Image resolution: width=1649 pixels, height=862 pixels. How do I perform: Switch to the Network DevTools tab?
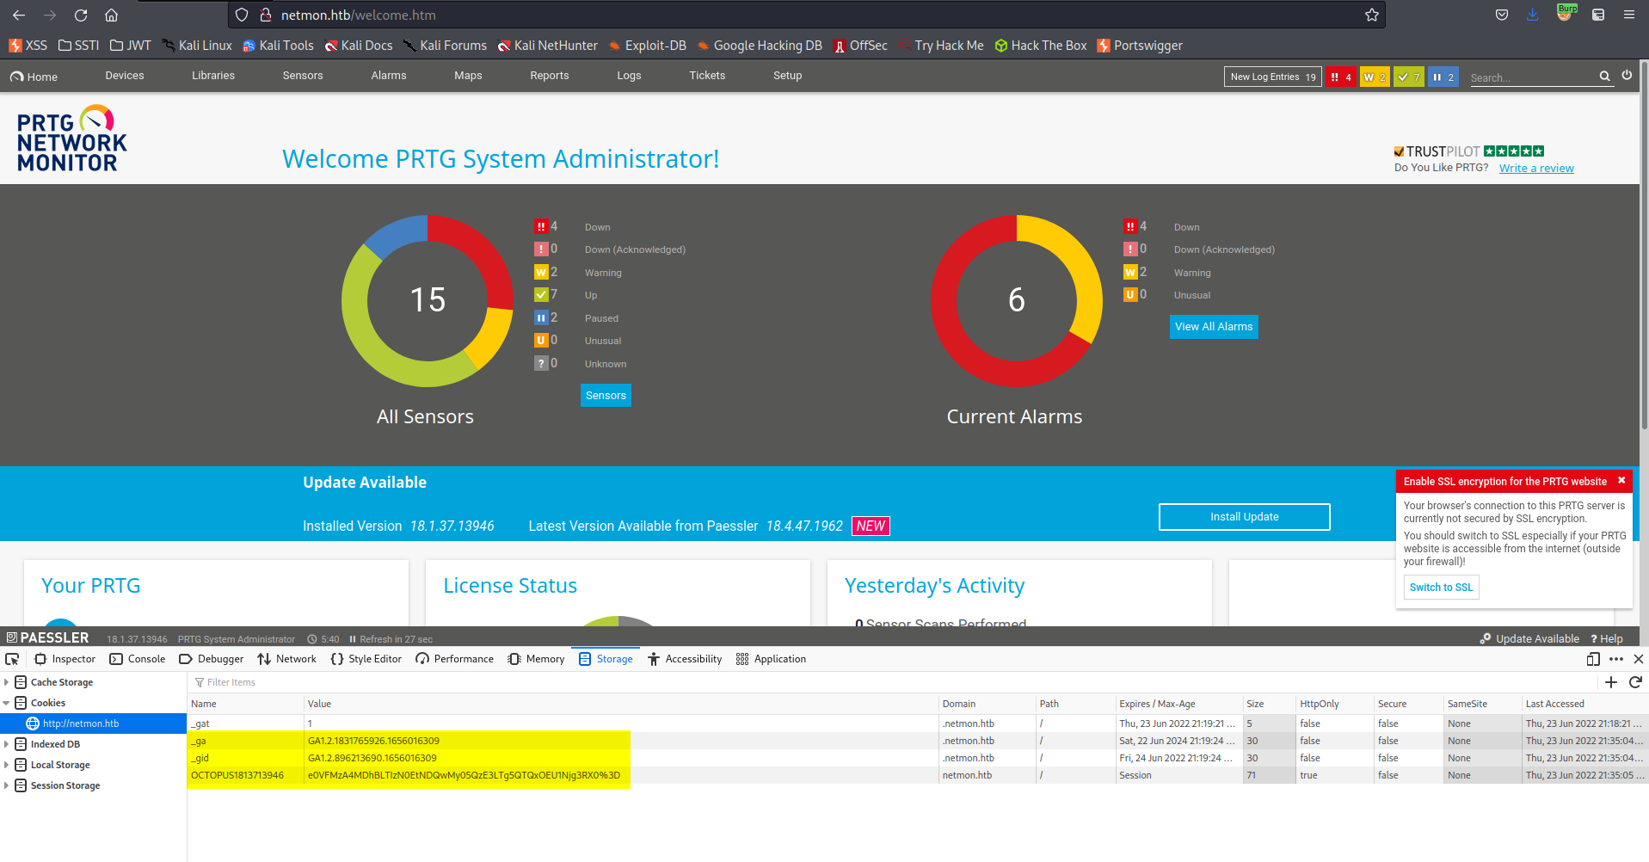[x=287, y=659]
